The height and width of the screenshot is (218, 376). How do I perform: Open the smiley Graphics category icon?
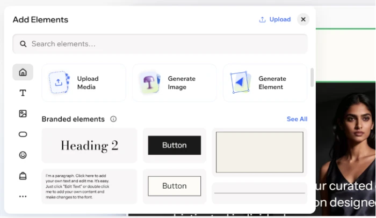click(23, 155)
